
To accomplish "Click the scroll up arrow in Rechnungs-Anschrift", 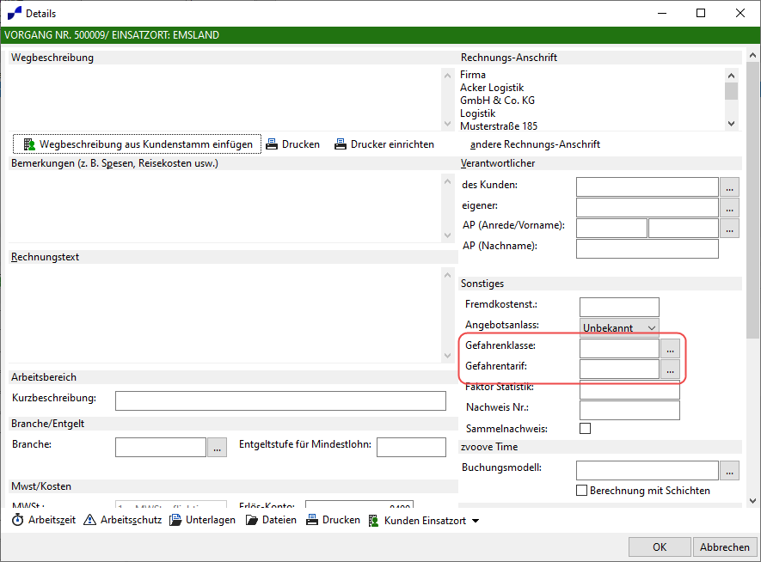I will pyautogui.click(x=732, y=75).
